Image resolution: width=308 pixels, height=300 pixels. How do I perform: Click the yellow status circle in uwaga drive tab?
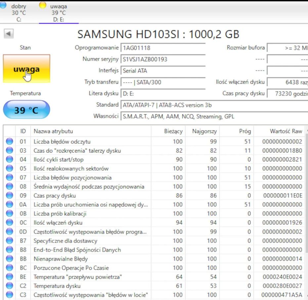(x=43, y=5)
